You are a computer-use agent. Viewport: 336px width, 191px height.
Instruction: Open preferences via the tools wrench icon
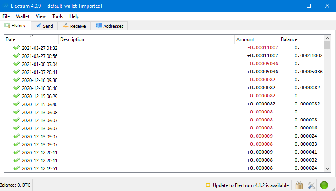point(312,185)
